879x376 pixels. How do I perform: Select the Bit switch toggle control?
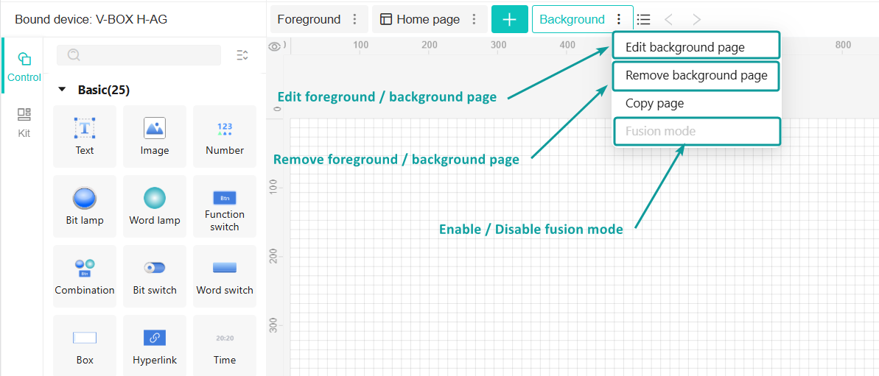(x=155, y=277)
